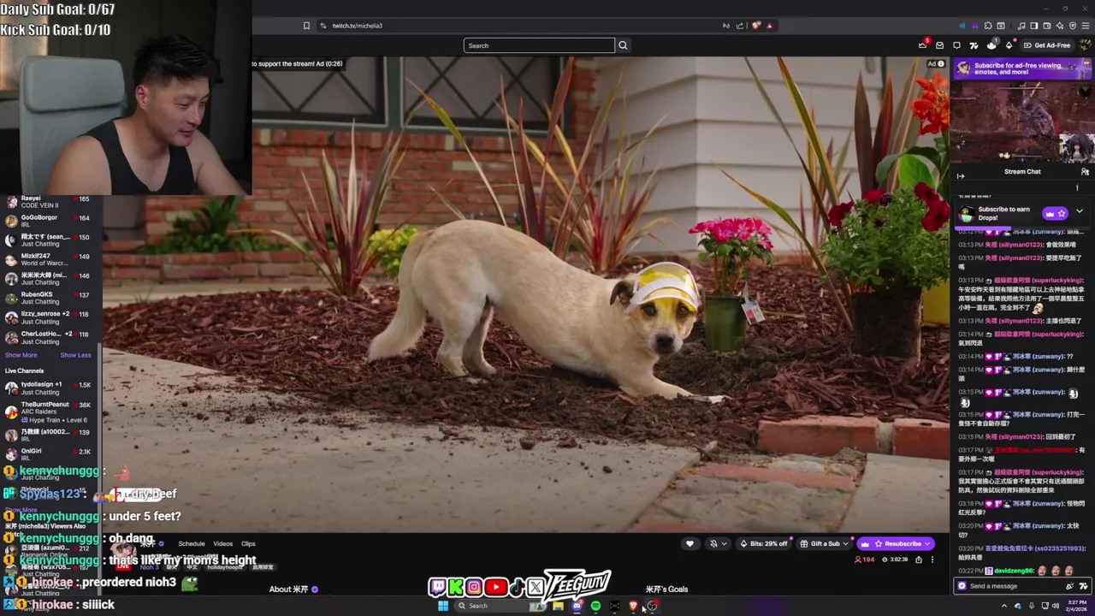The height and width of the screenshot is (616, 1095).
Task: Open the Schedule tab
Action: pos(192,544)
